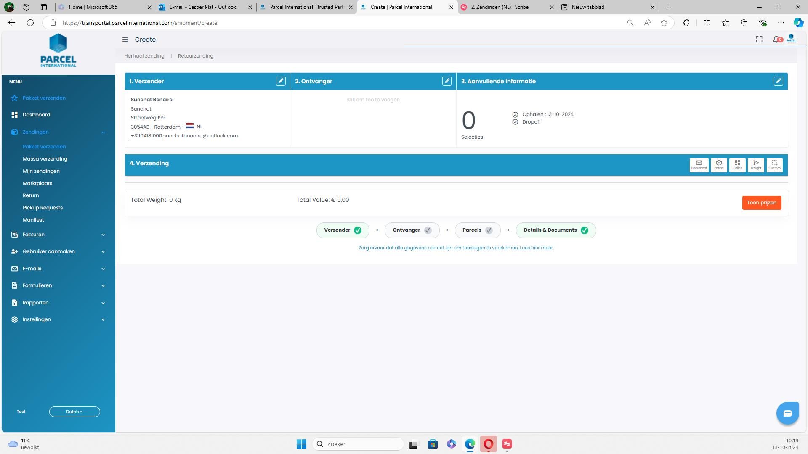The image size is (808, 454).
Task: Open Mijn zendingen in sidebar
Action: [x=41, y=171]
